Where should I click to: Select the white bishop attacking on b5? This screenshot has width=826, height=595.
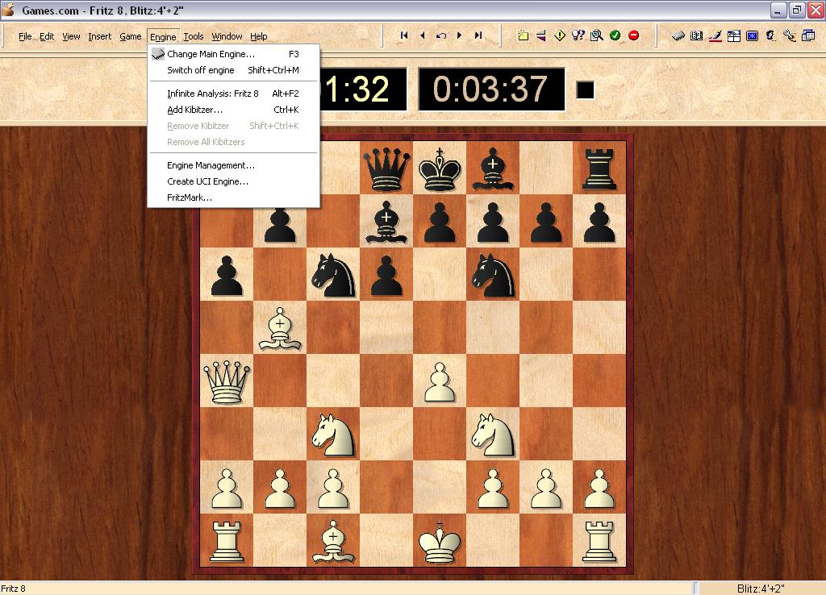click(x=280, y=328)
